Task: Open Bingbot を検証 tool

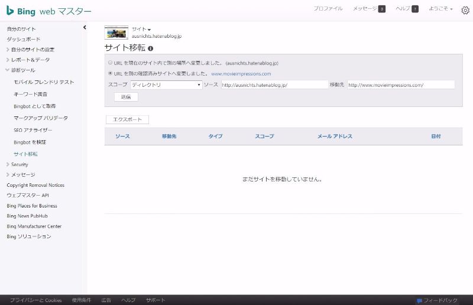Action: (x=30, y=142)
